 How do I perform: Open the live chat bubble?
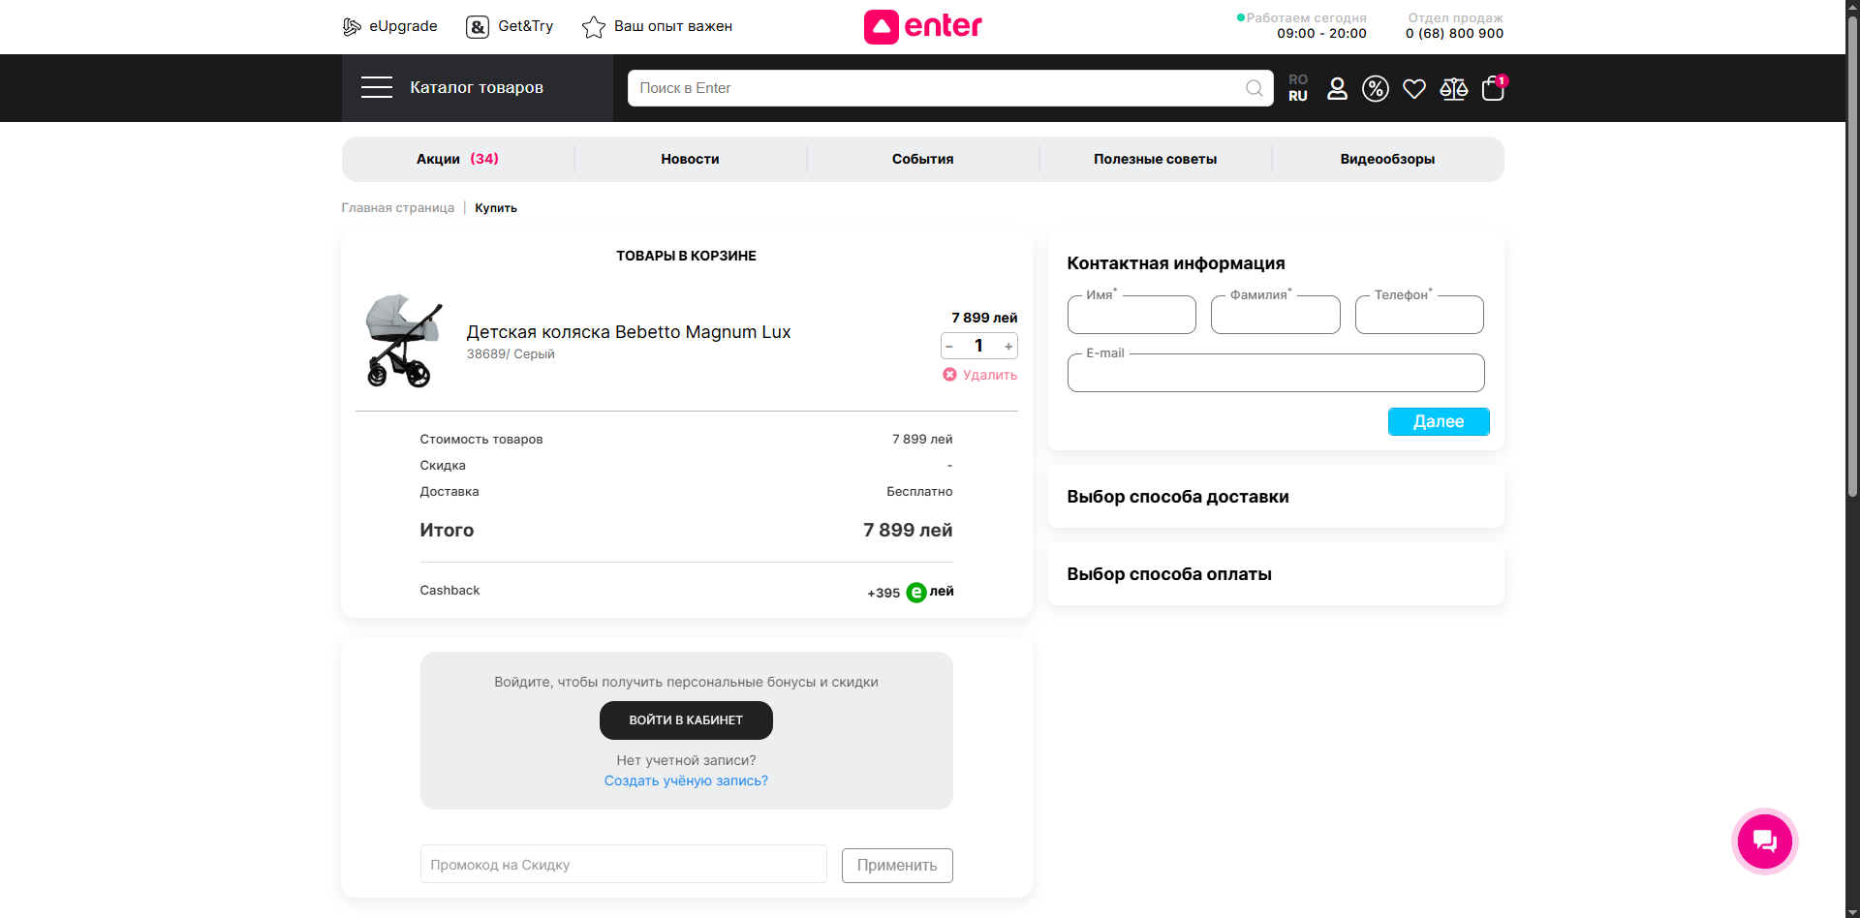tap(1764, 841)
